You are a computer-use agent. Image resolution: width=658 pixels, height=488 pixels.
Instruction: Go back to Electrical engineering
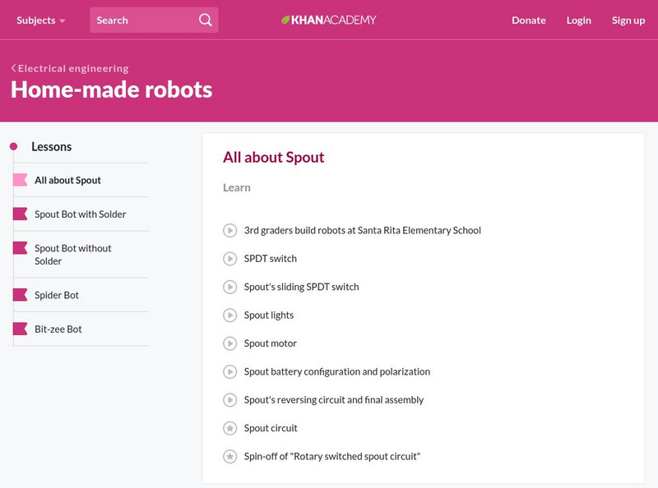[x=70, y=68]
